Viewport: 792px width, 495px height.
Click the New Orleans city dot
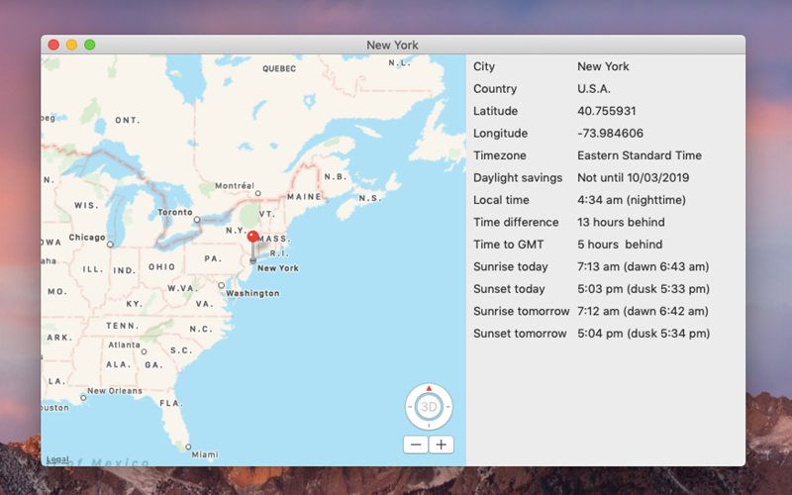point(83,398)
